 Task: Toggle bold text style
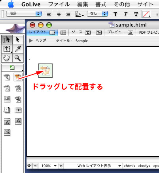(115, 14)
